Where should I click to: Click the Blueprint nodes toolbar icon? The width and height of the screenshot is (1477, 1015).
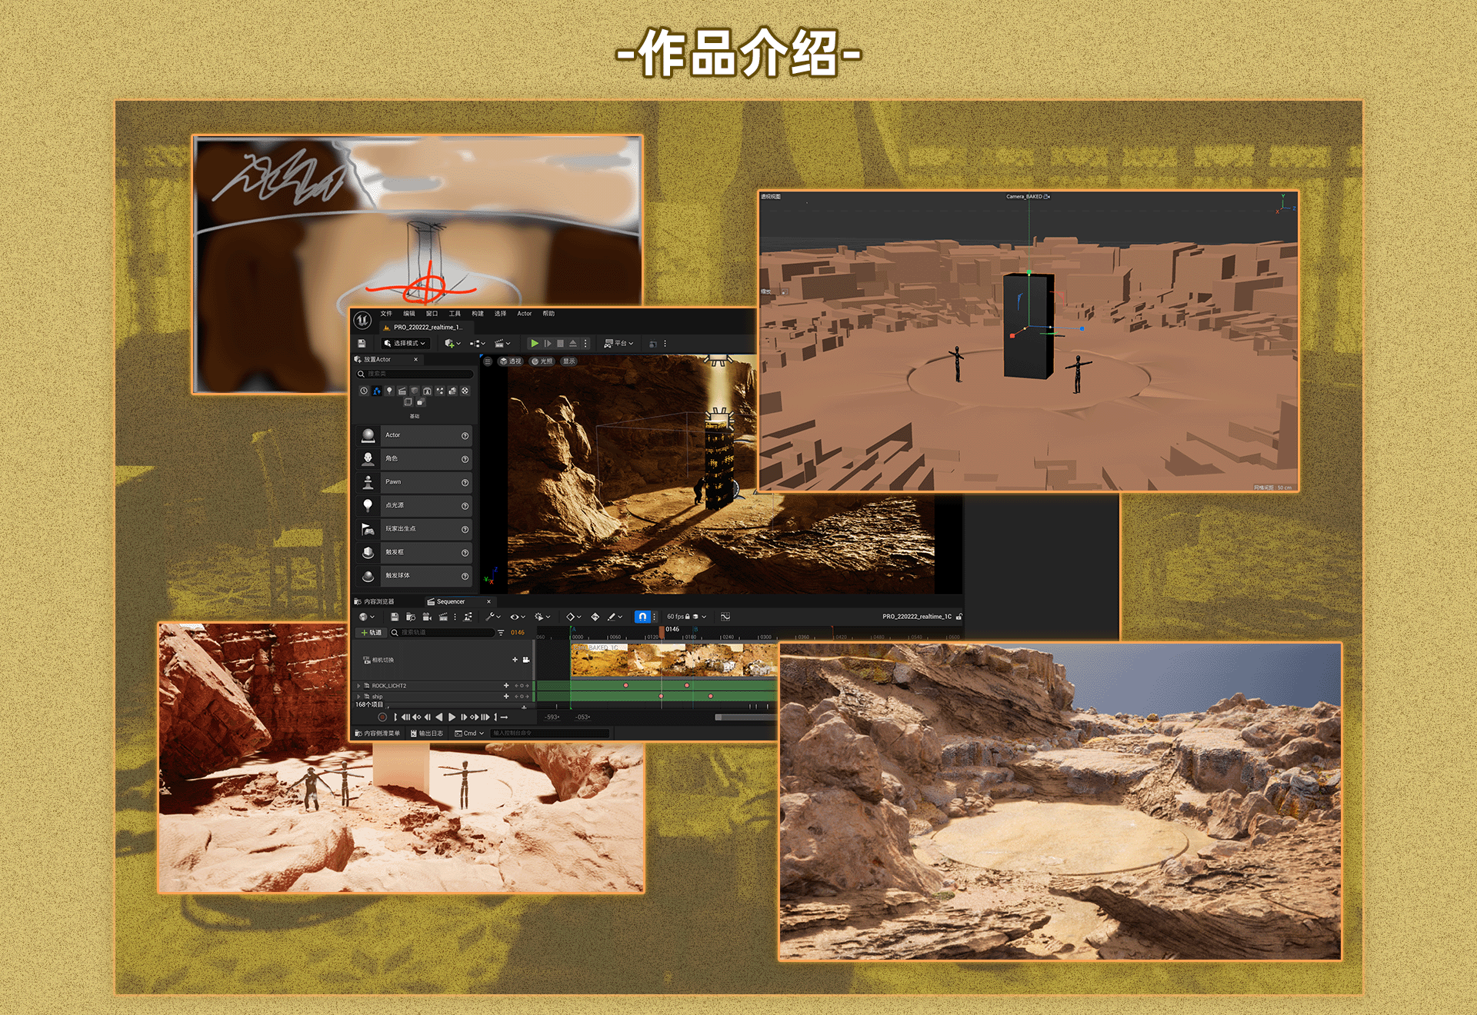(475, 344)
